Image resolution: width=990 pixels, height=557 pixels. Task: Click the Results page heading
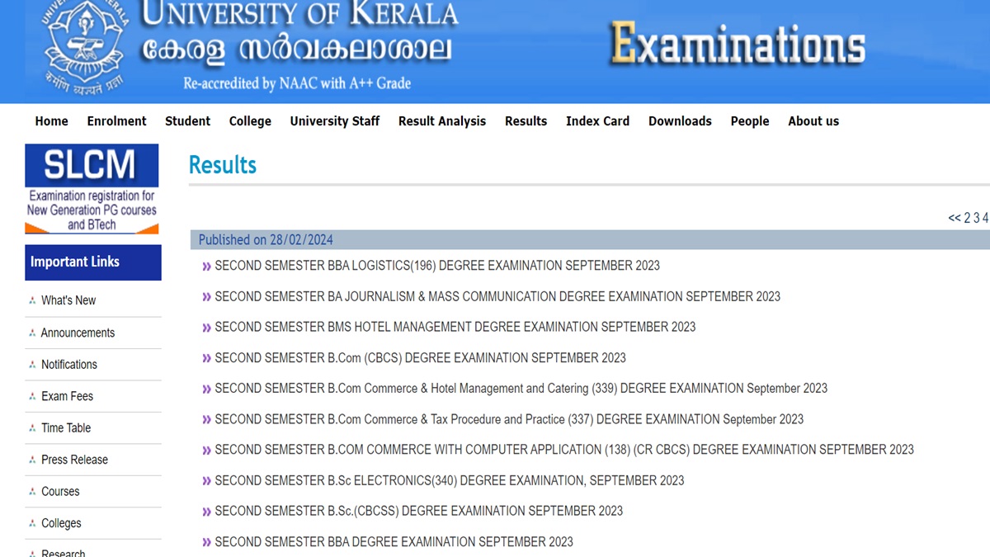223,165
